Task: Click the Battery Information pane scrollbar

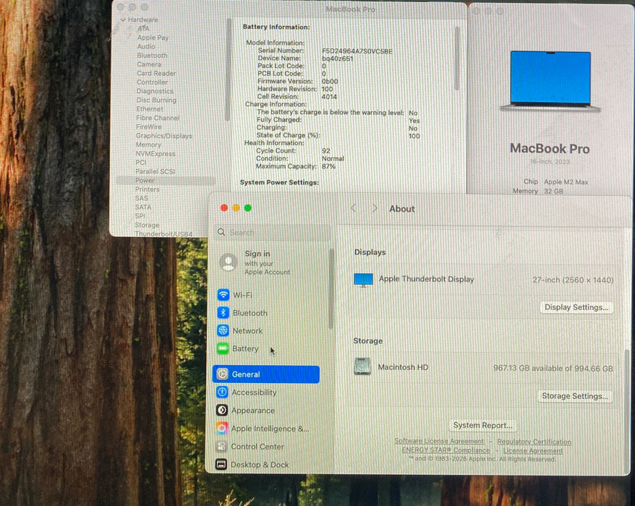Action: click(x=457, y=59)
